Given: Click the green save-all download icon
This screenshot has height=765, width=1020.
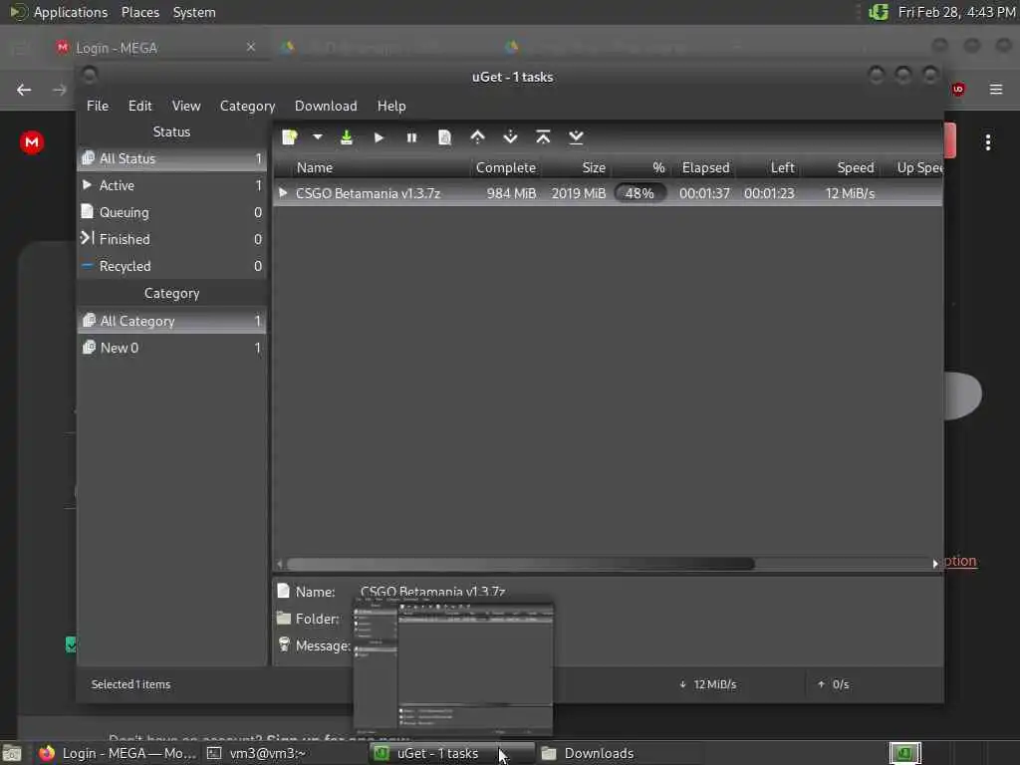Looking at the screenshot, I should tap(347, 137).
